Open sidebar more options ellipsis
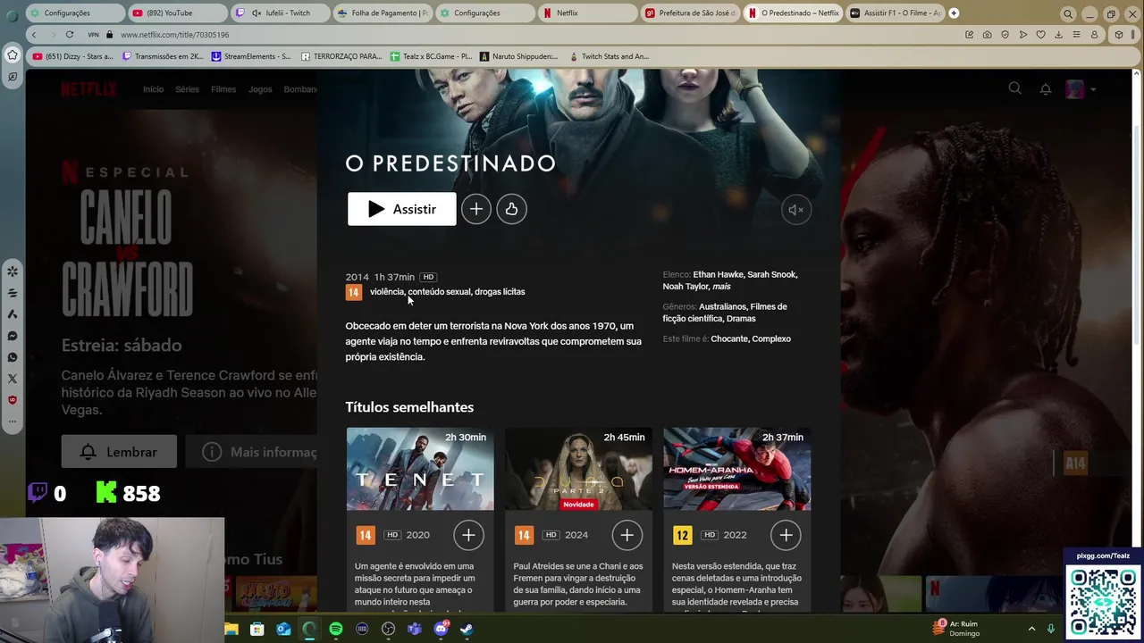This screenshot has height=643, width=1144. (x=13, y=421)
